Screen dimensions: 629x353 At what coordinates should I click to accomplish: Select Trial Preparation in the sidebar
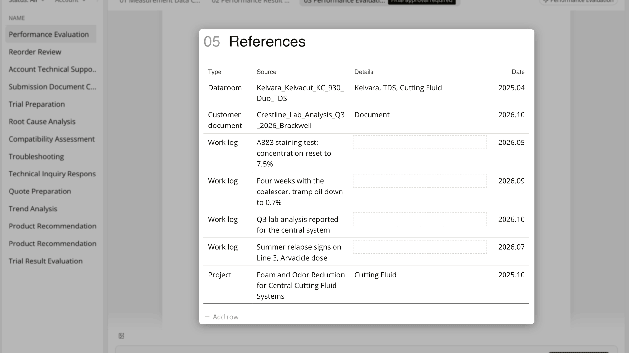coord(37,104)
